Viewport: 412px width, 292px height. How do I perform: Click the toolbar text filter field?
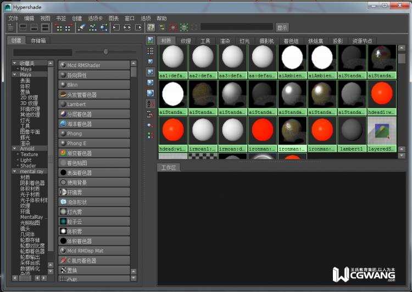click(237, 27)
